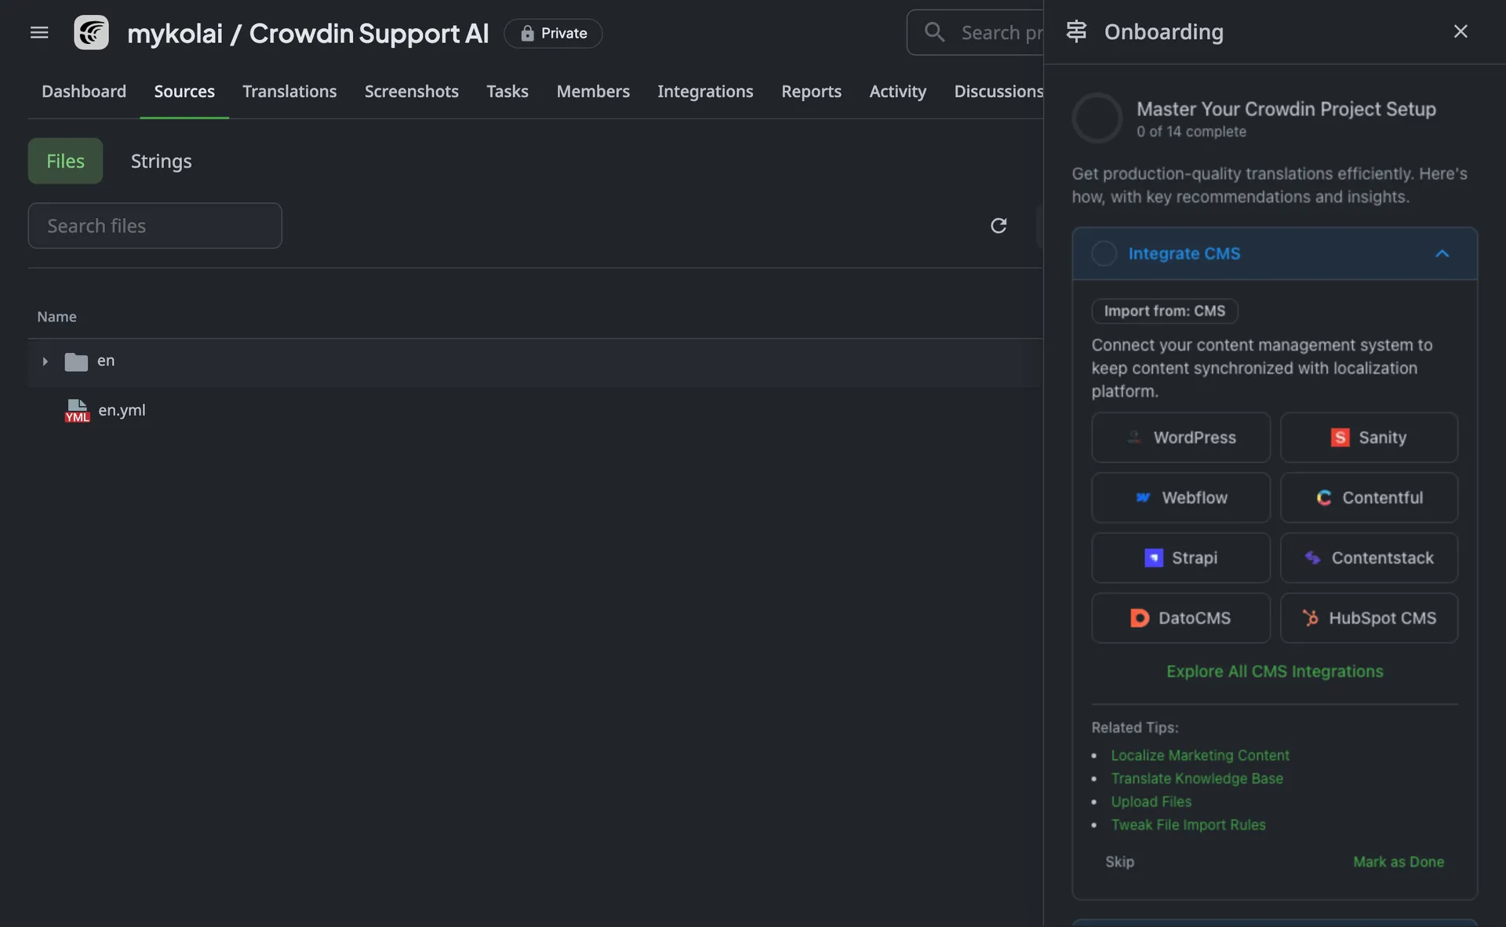The width and height of the screenshot is (1506, 927).
Task: Click the DatoCMS logo icon
Action: click(x=1139, y=618)
